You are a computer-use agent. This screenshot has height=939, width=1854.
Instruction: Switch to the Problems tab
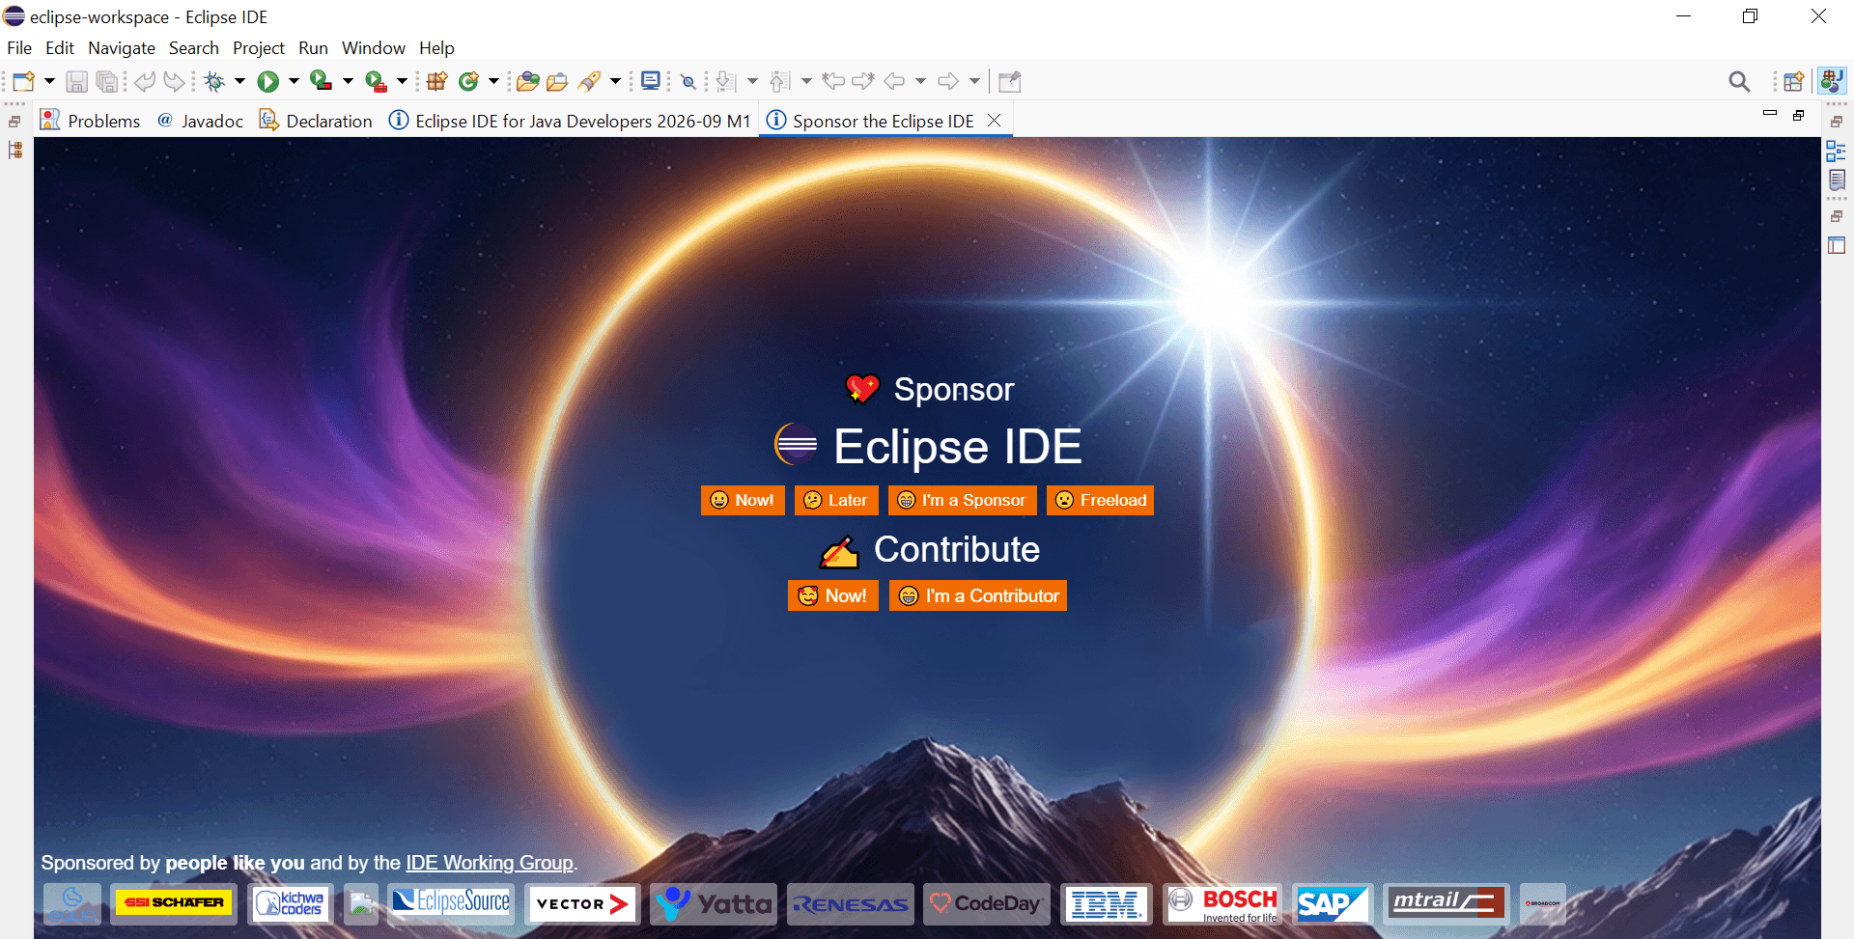(91, 121)
